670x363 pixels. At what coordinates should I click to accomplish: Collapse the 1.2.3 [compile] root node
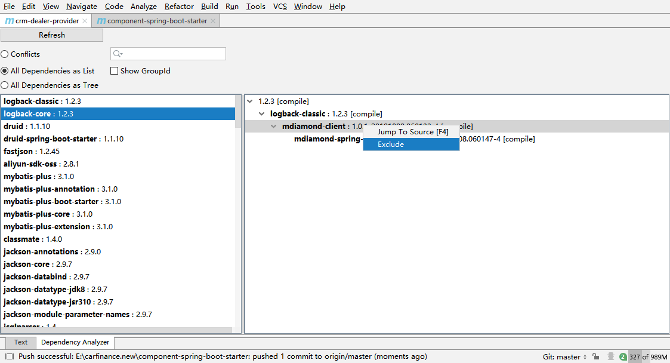click(x=250, y=101)
